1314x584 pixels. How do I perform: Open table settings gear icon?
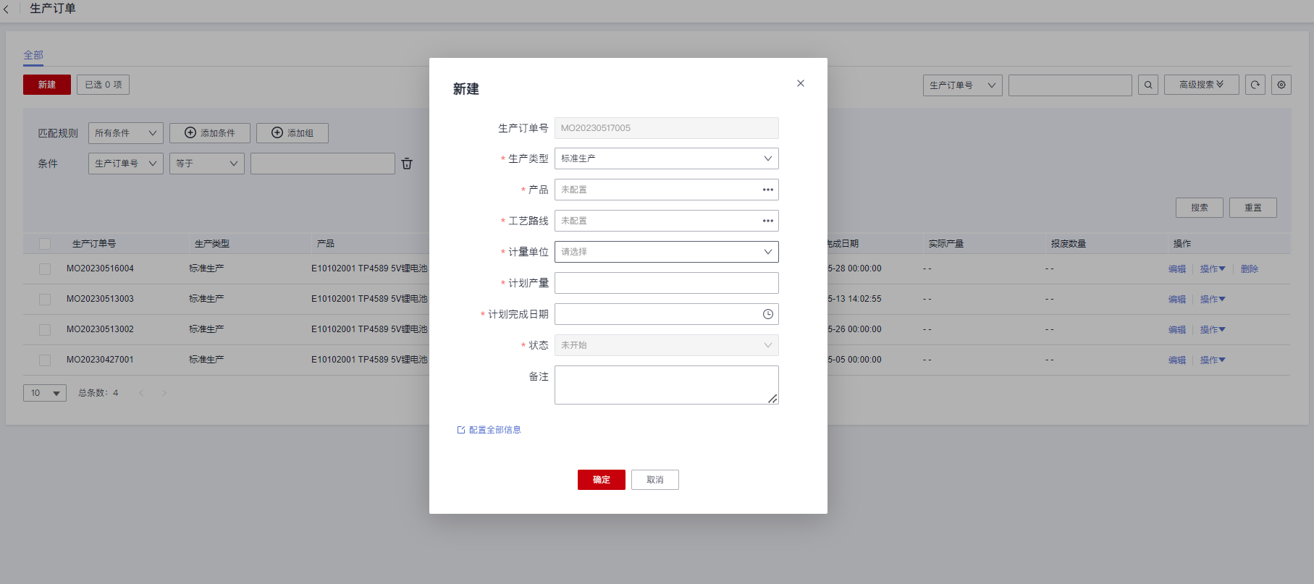pyautogui.click(x=1281, y=85)
